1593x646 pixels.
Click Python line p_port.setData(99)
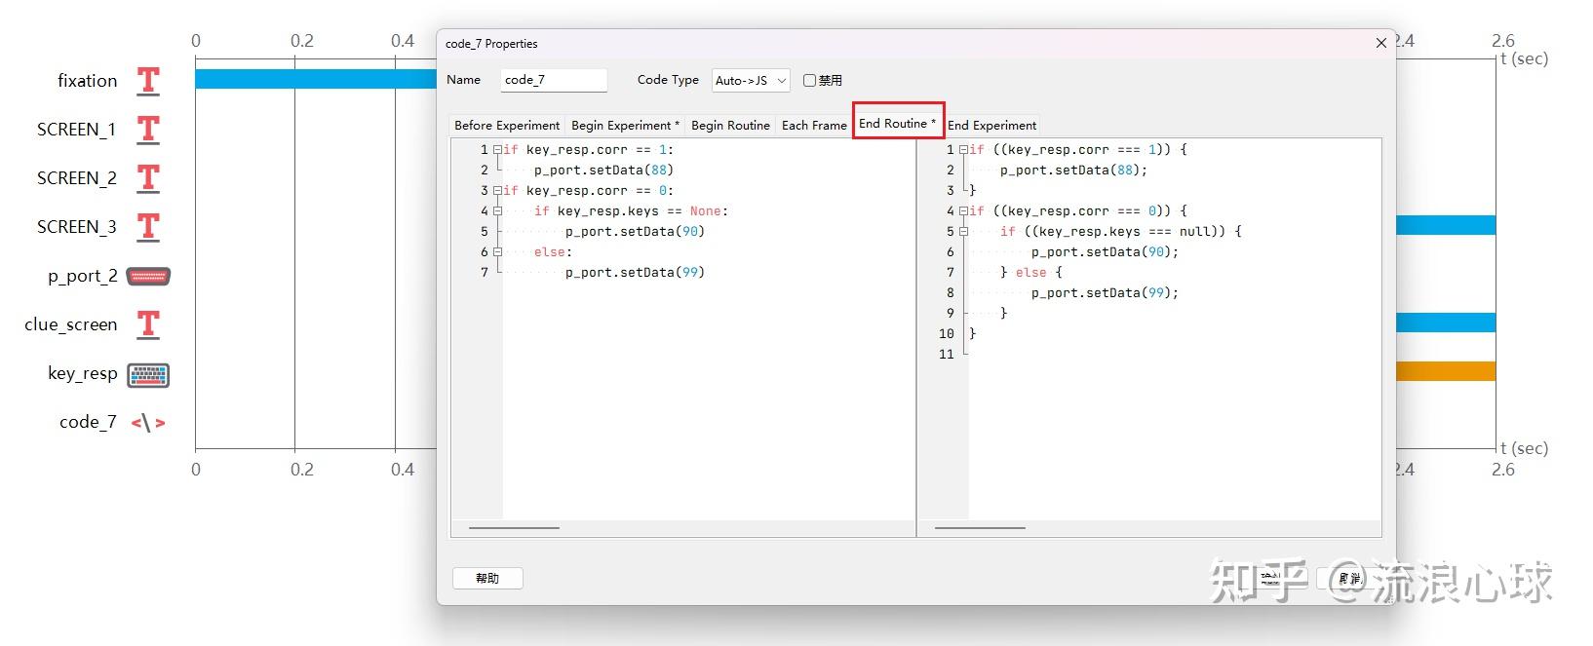tap(635, 273)
